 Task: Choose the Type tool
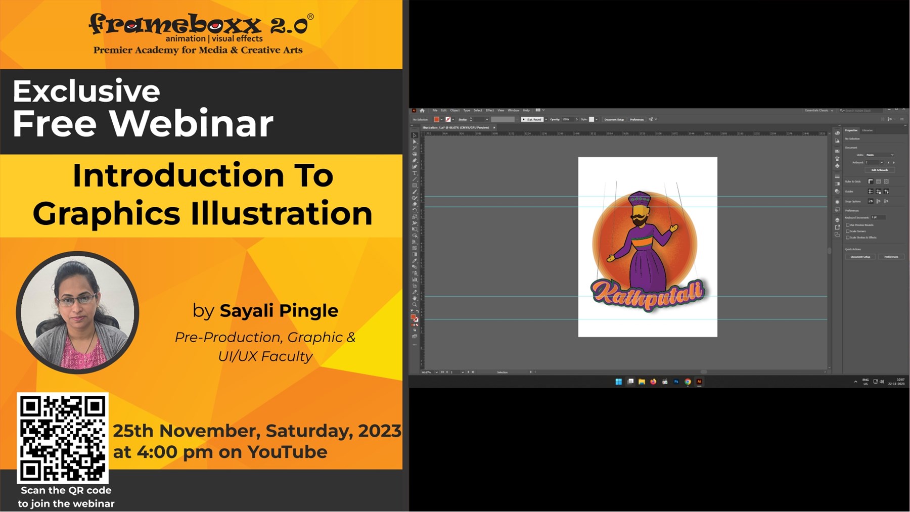click(x=415, y=173)
